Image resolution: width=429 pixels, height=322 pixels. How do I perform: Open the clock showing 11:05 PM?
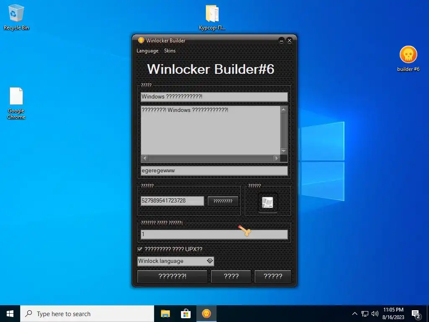coord(393,314)
